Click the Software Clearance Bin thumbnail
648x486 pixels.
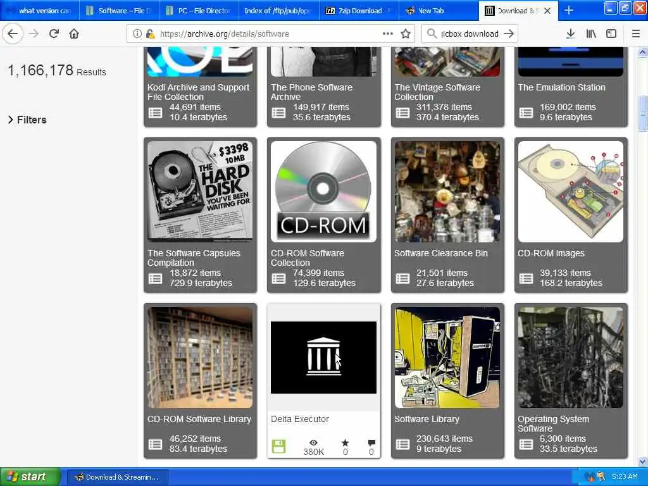pyautogui.click(x=447, y=192)
